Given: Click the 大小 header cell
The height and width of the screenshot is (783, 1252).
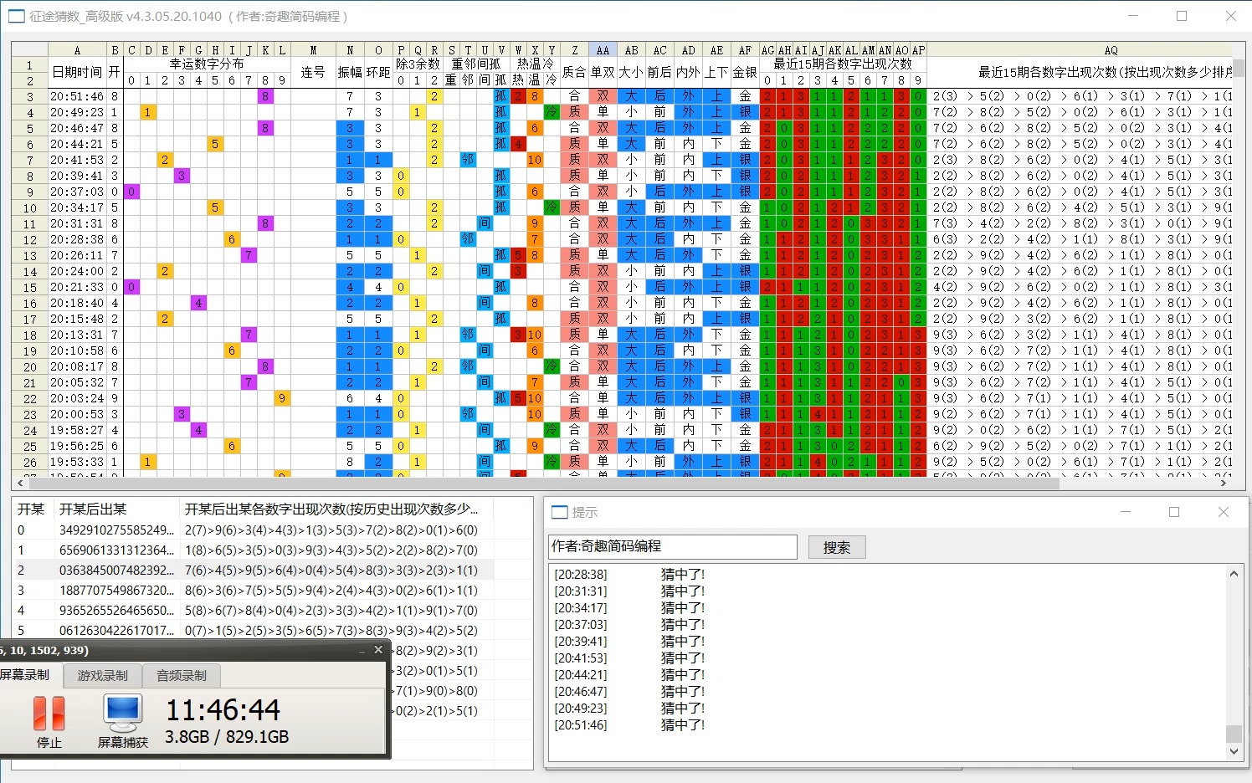Looking at the screenshot, I should tap(631, 72).
